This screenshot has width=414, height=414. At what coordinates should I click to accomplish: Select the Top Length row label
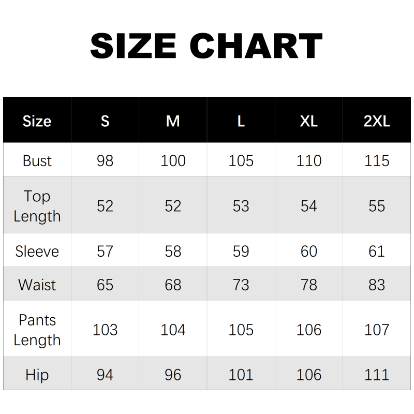pyautogui.click(x=37, y=206)
